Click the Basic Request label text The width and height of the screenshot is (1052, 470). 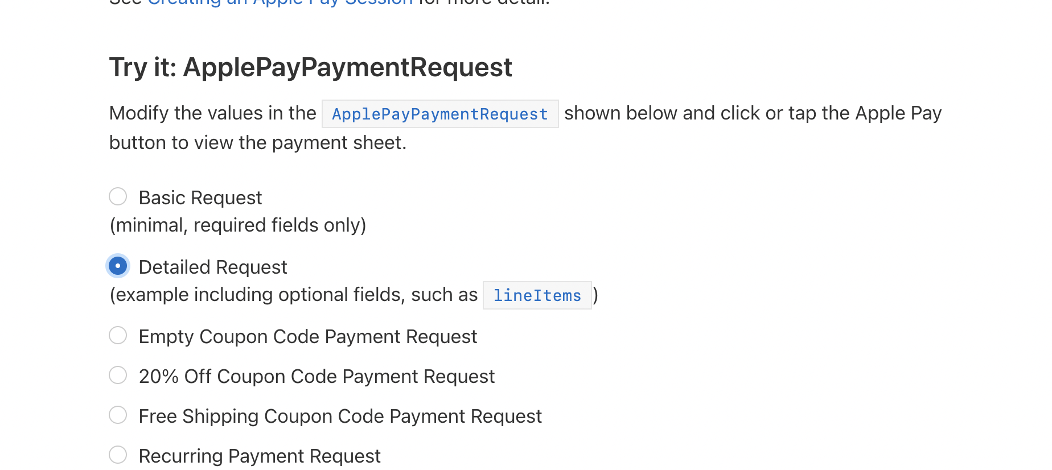point(200,197)
